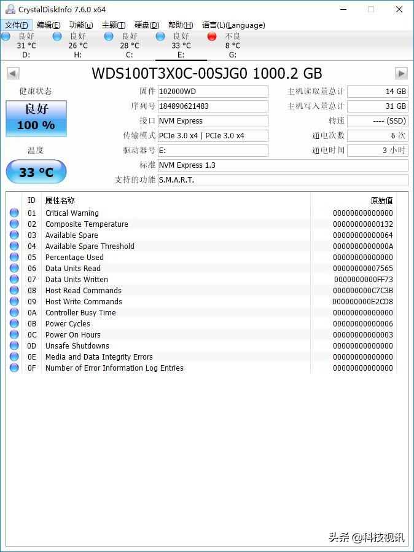The image size is (414, 552).
Task: Close the CrystalDiskInfo window
Action: 399,9
